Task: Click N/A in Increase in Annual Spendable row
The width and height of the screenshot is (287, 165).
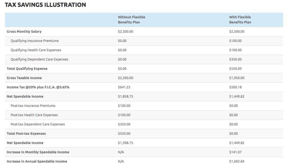Action: (x=121, y=162)
